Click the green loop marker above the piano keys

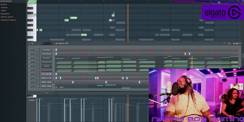coord(32,2)
